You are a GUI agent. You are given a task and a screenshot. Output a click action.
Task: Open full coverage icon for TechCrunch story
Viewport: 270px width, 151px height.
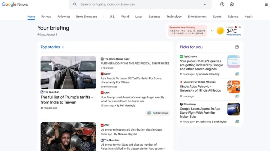tap(237, 74)
